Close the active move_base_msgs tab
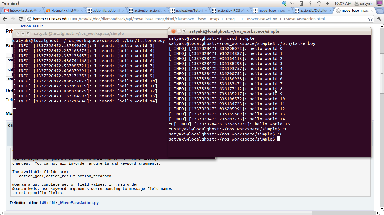The image size is (384, 215). [x=372, y=11]
